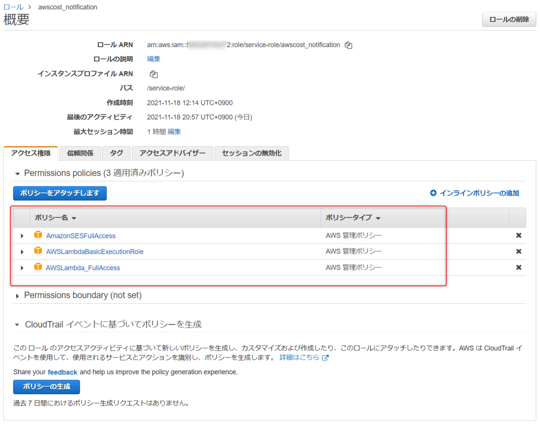The image size is (540, 427).
Task: Open the AWSLambdaBasicExecutionRole policy link
Action: click(x=94, y=252)
